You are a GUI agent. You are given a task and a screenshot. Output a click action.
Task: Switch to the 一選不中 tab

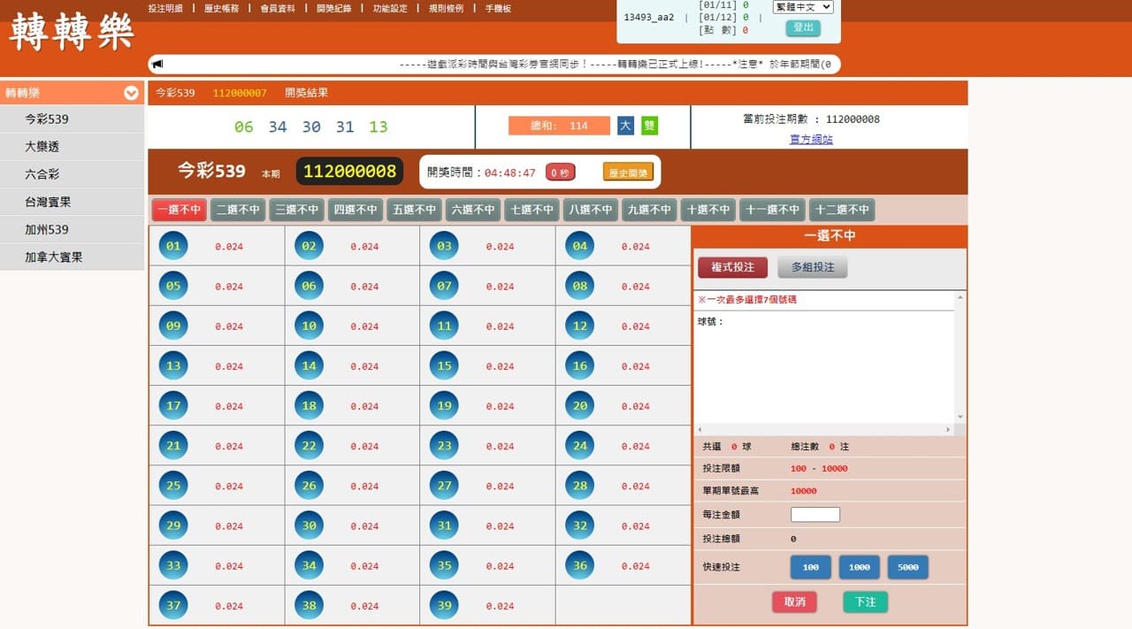tap(180, 210)
